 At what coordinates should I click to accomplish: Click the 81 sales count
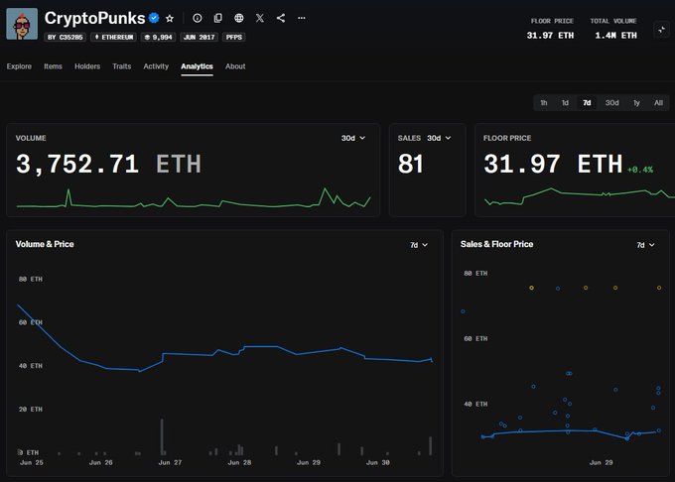click(411, 164)
